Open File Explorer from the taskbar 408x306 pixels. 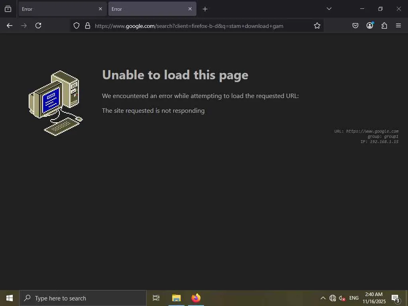point(176,298)
